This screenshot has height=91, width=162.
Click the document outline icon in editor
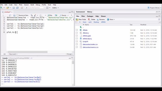(71, 15)
